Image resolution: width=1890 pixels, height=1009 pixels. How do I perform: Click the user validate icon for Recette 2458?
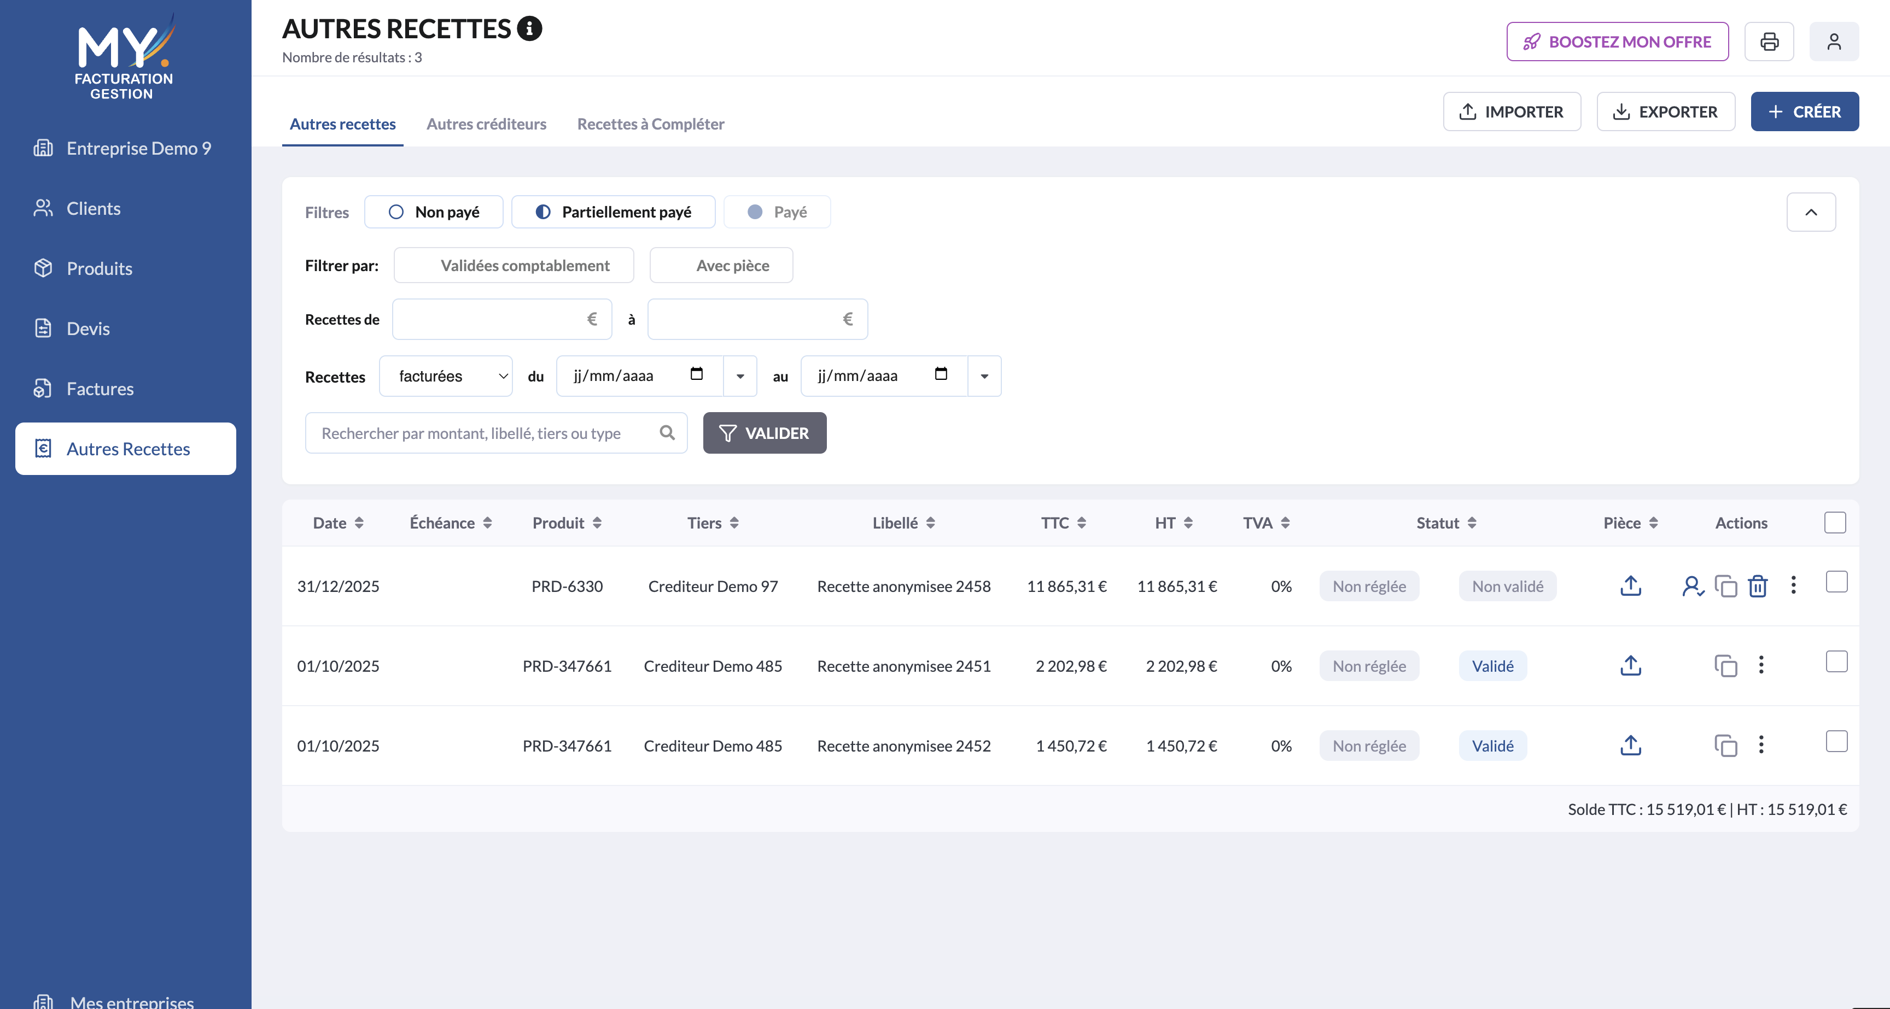[1693, 586]
